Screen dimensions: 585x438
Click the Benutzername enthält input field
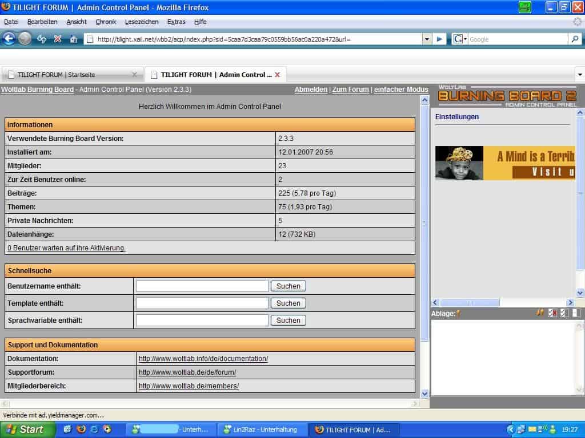tap(202, 286)
